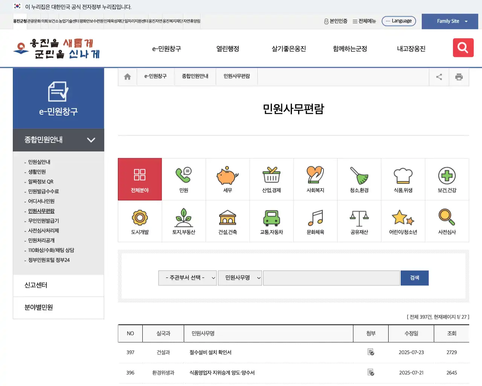Select the 산업,경제 basket icon

coord(272,179)
